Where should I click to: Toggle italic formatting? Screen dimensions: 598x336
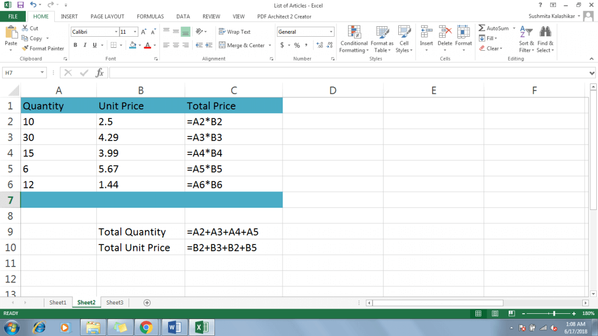pyautogui.click(x=85, y=45)
